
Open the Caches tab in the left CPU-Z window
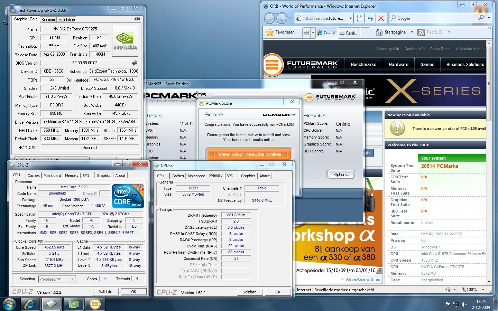tap(34, 176)
